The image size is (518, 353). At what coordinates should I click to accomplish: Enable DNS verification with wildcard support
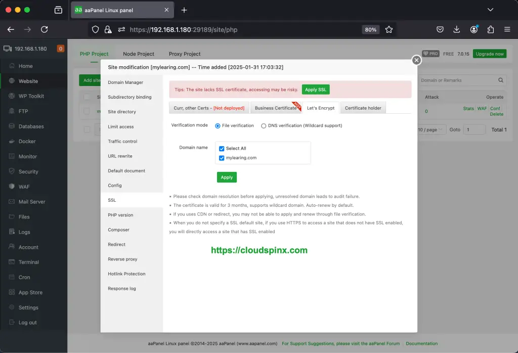coord(264,125)
